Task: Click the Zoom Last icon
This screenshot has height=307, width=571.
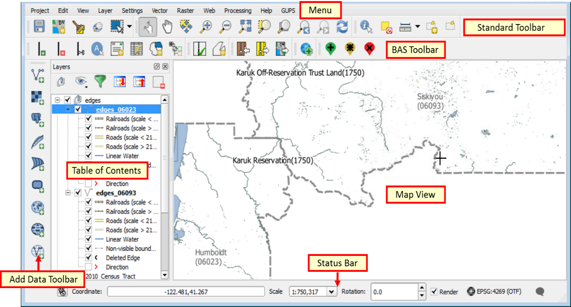Action: 304,27
